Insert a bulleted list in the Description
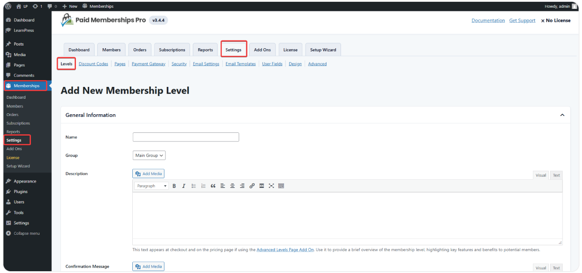Screen dimensions: 582x273 194,186
